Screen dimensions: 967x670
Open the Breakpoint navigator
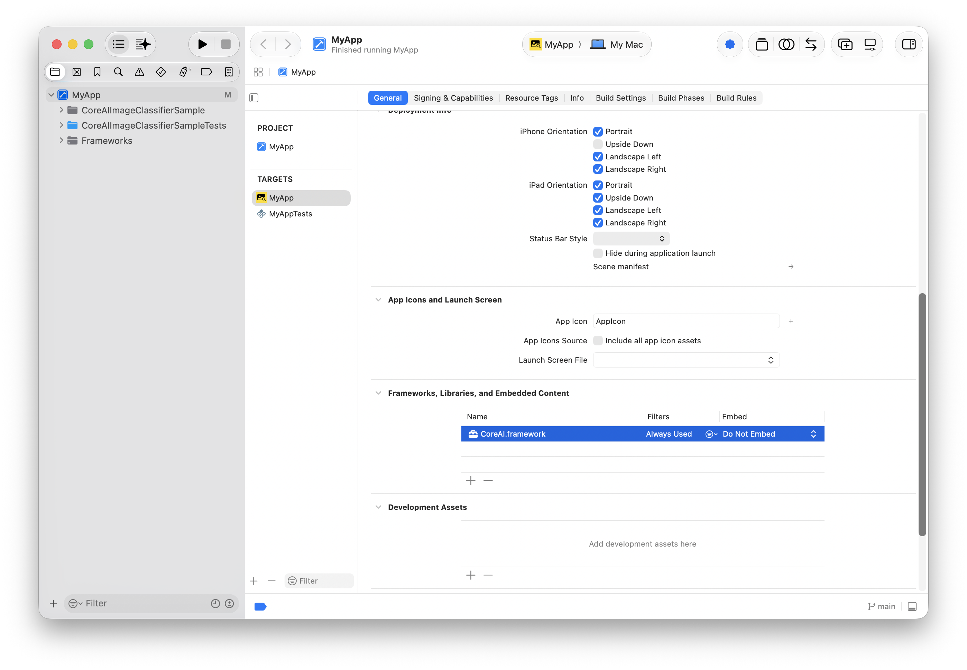point(206,72)
